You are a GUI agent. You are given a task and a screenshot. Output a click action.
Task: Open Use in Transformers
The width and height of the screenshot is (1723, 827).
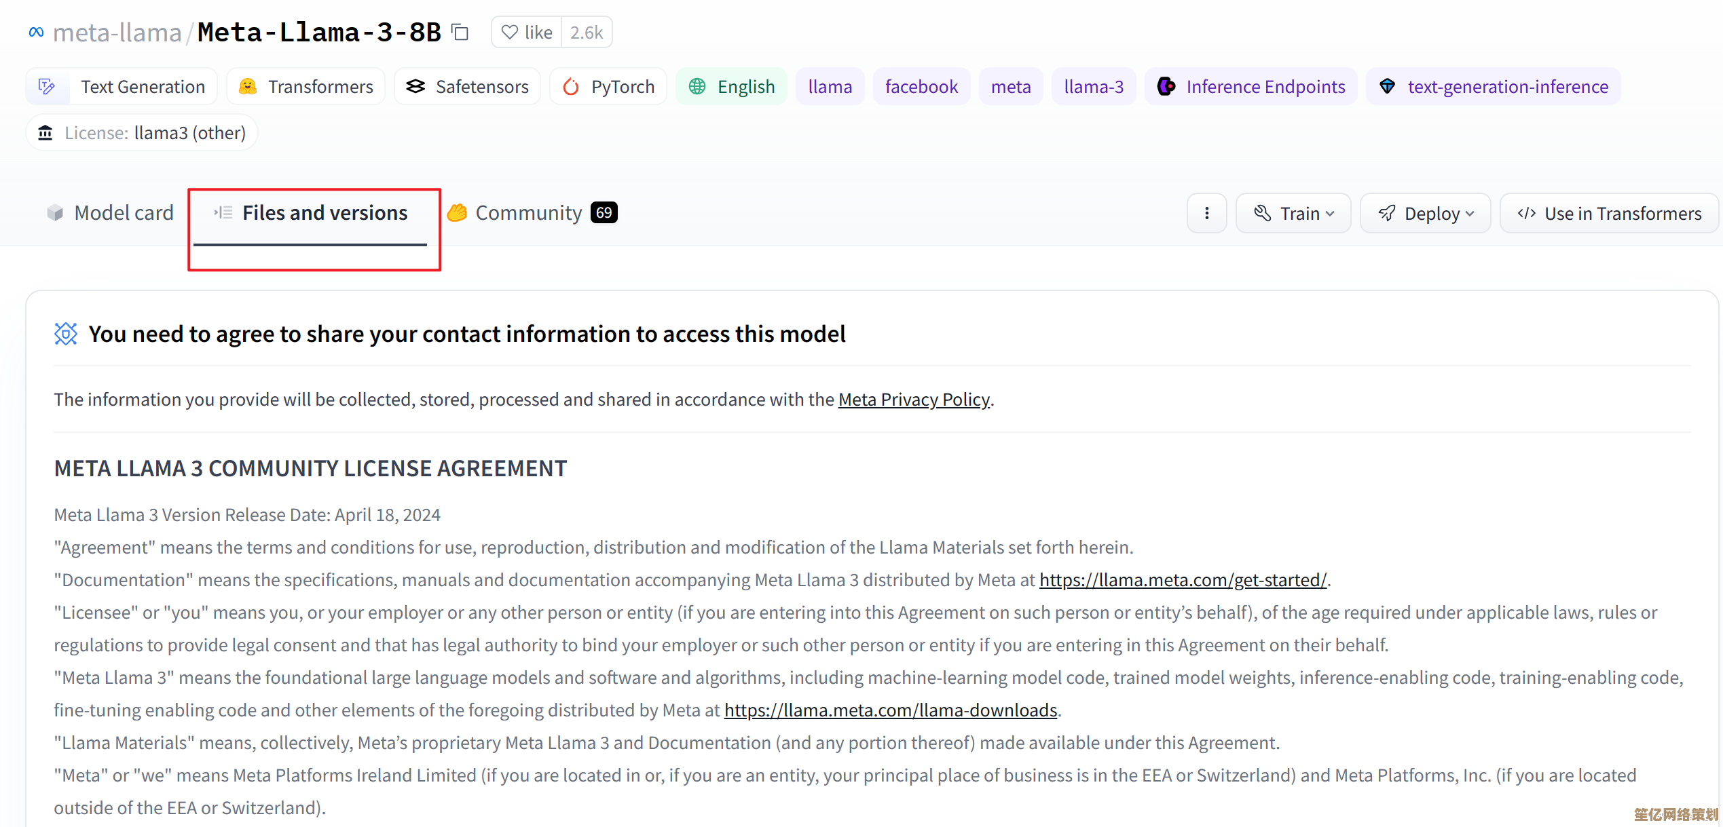coord(1610,214)
